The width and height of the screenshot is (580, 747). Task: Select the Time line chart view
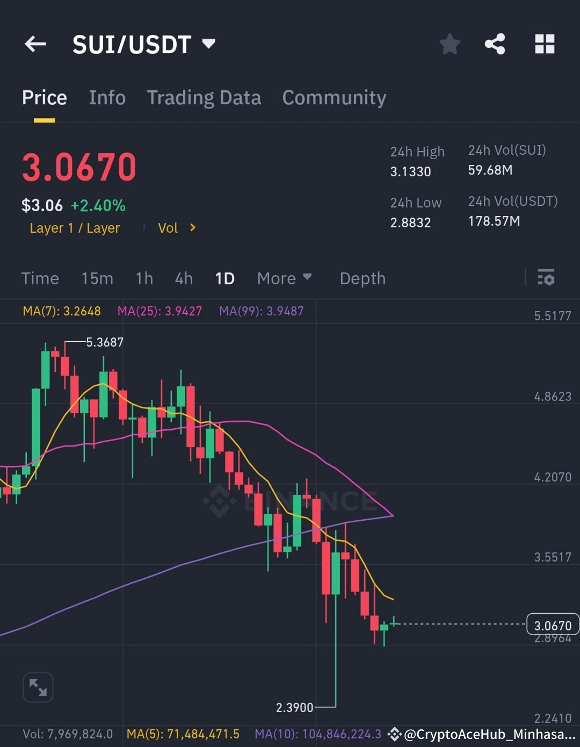pos(40,278)
